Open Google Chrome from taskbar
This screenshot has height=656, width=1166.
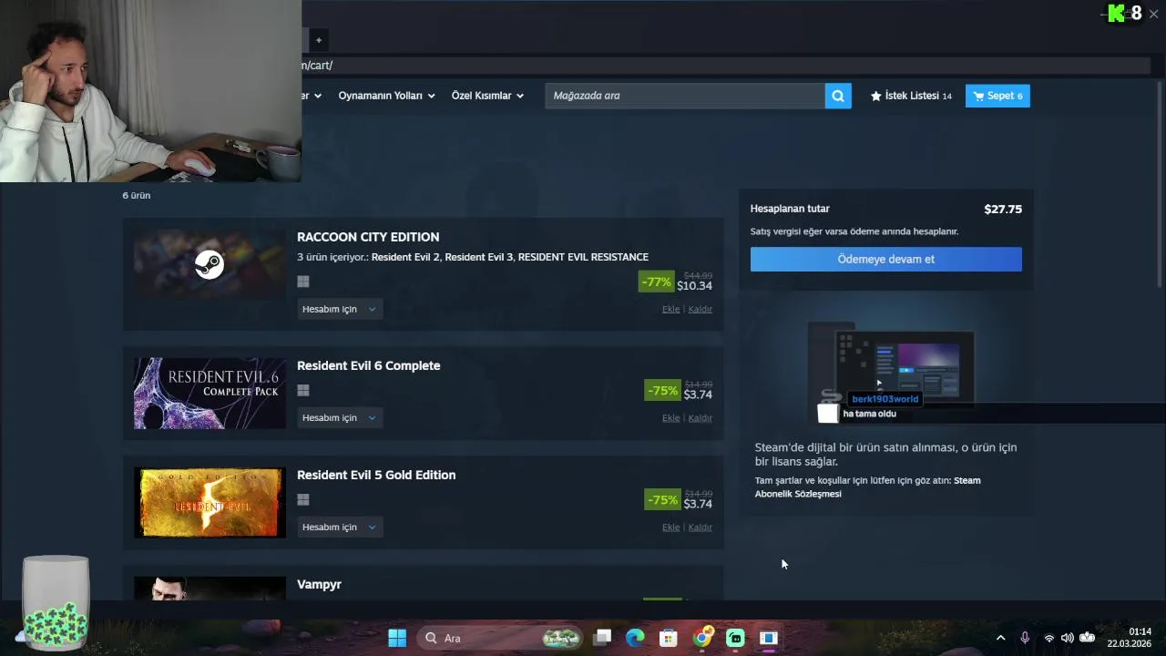[702, 638]
